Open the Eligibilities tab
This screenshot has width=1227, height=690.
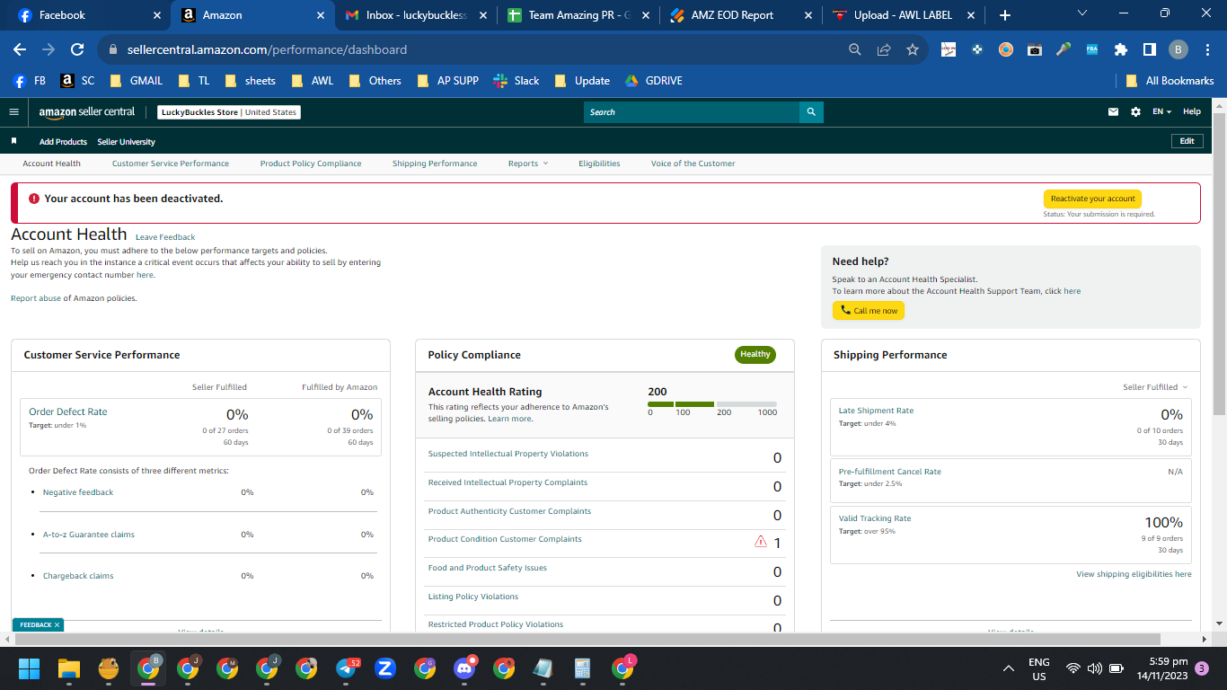pyautogui.click(x=599, y=164)
